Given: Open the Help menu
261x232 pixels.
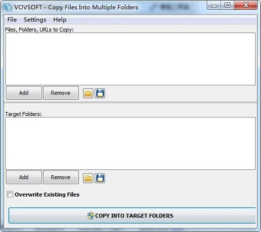Looking at the screenshot, I should (60, 20).
